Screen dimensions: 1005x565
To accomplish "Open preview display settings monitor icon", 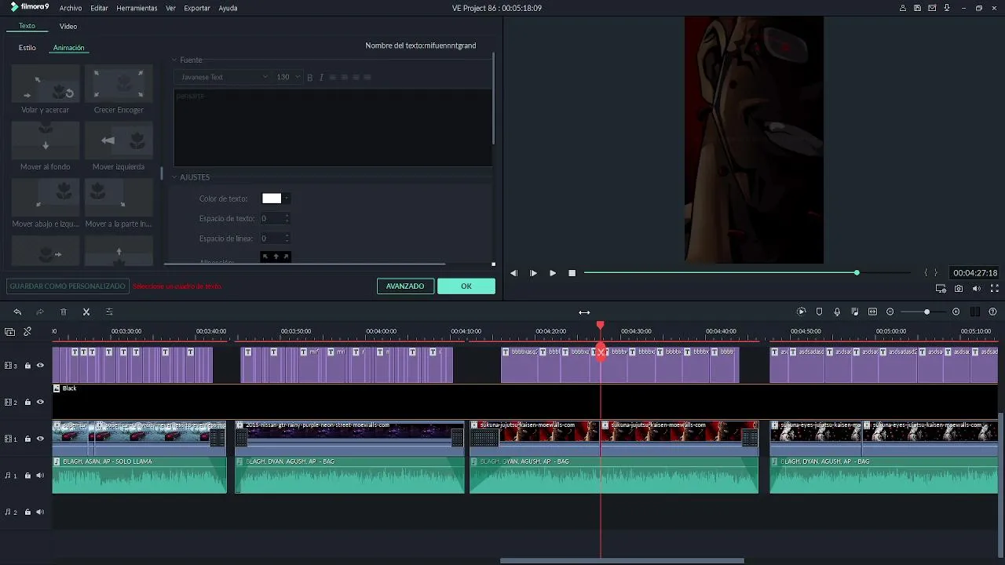I will coord(941,289).
